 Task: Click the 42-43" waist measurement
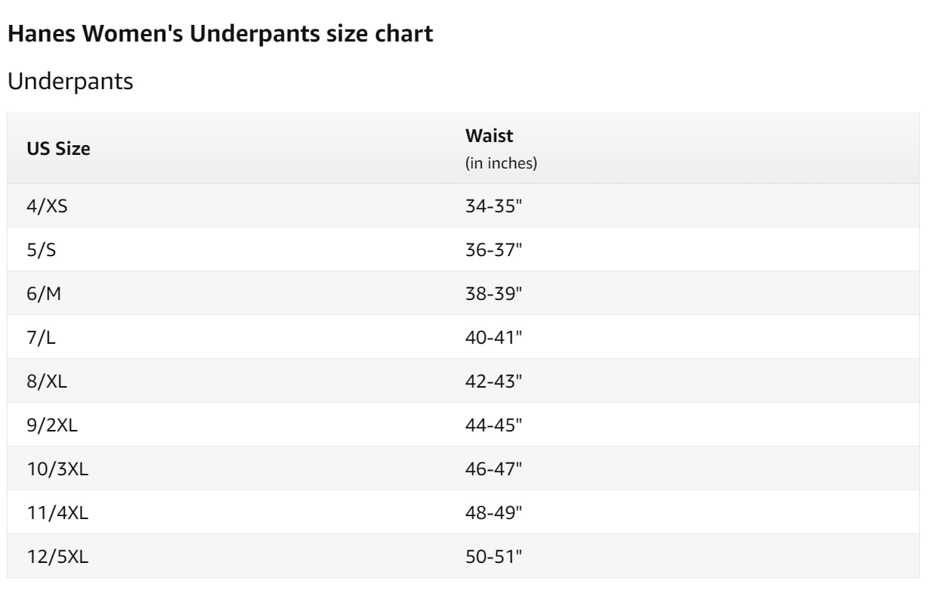tap(495, 381)
